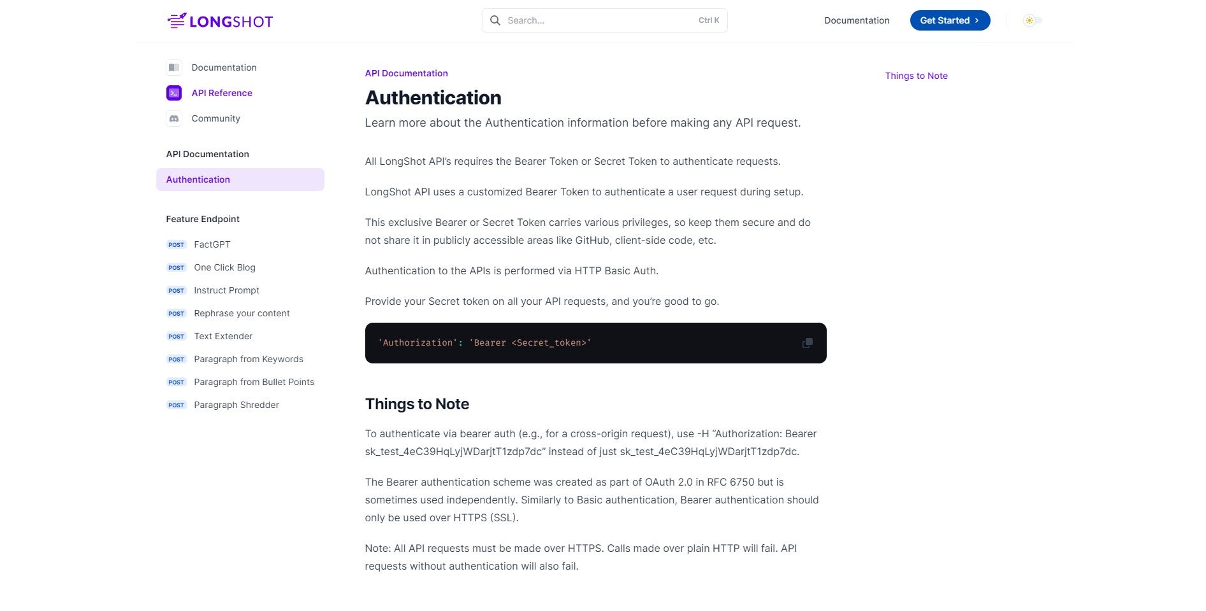Copy the Authorization code snippet
Image resolution: width=1206 pixels, height=611 pixels.
tap(807, 343)
